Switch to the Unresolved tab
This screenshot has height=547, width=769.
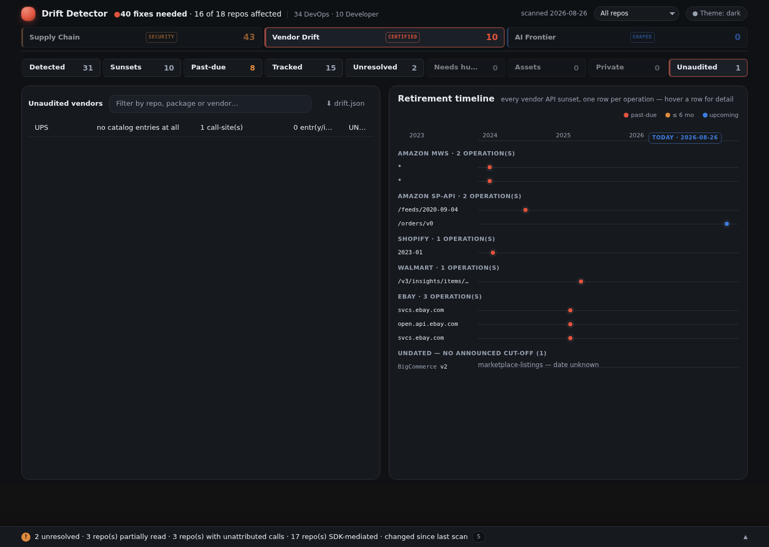point(384,68)
